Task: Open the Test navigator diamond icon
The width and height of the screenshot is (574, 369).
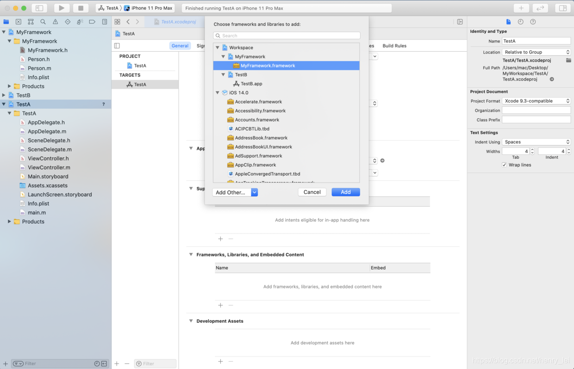Action: click(68, 22)
